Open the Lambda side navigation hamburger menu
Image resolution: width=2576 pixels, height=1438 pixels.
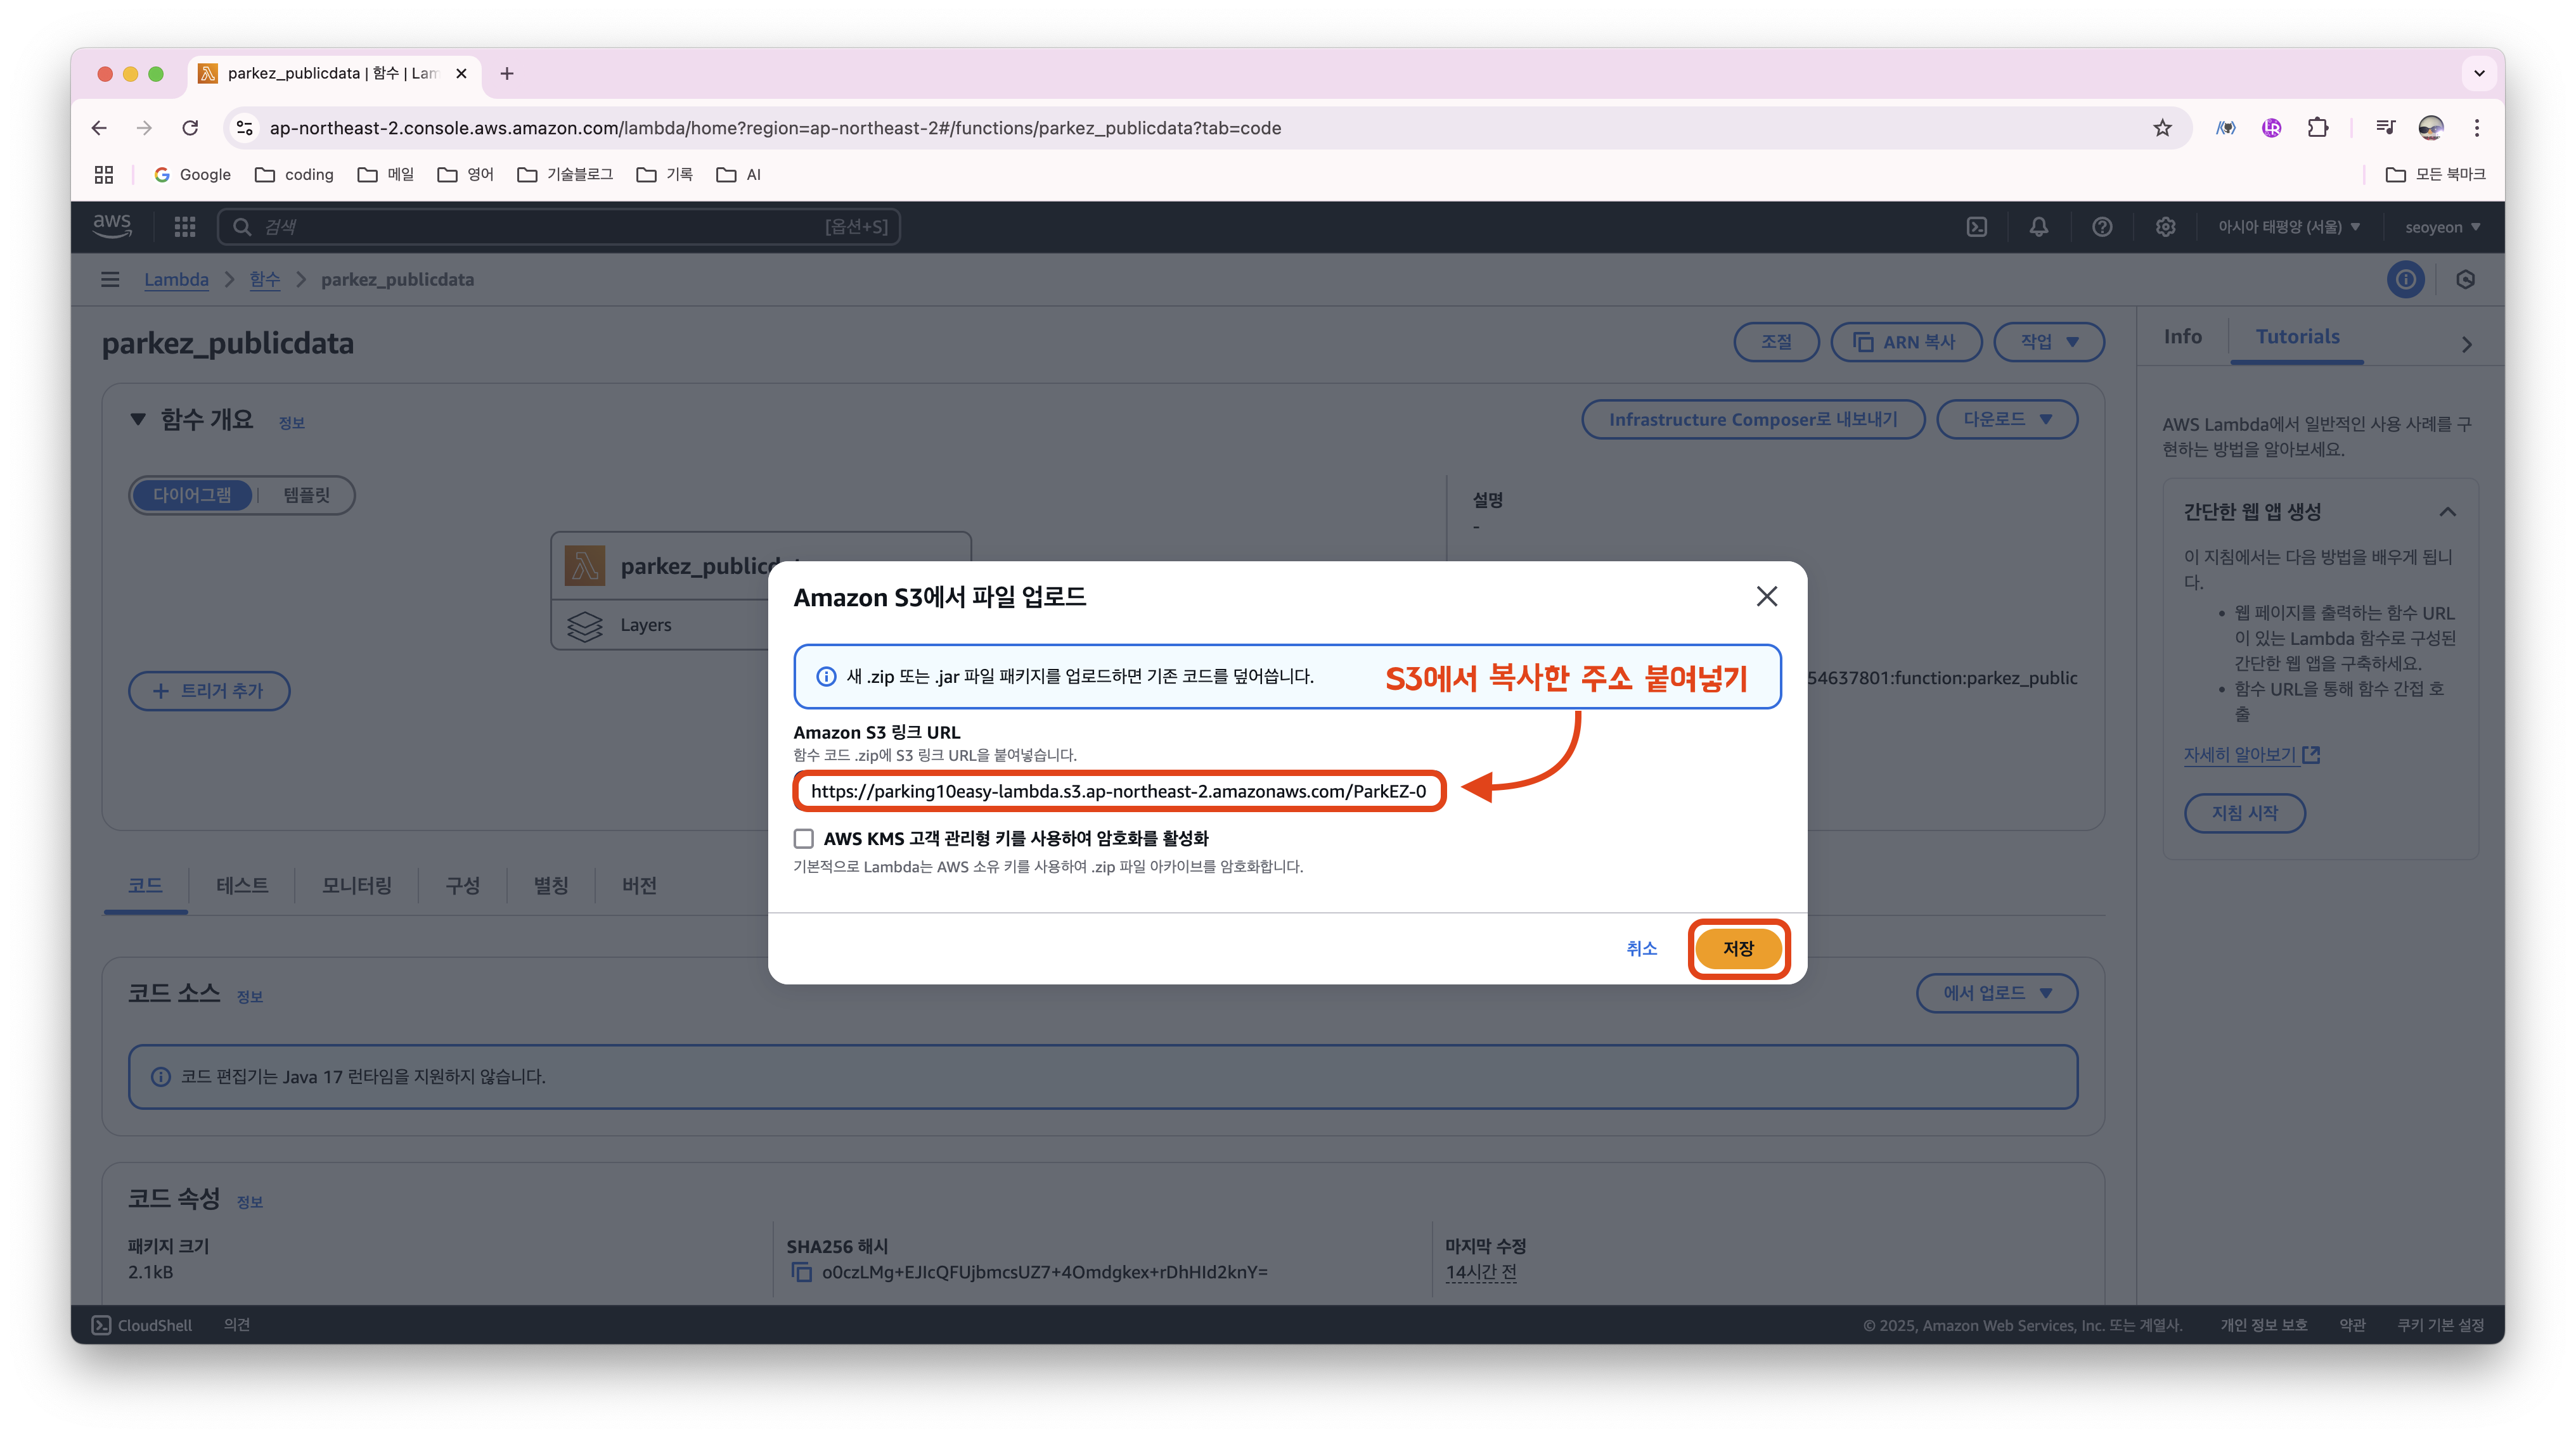[110, 280]
